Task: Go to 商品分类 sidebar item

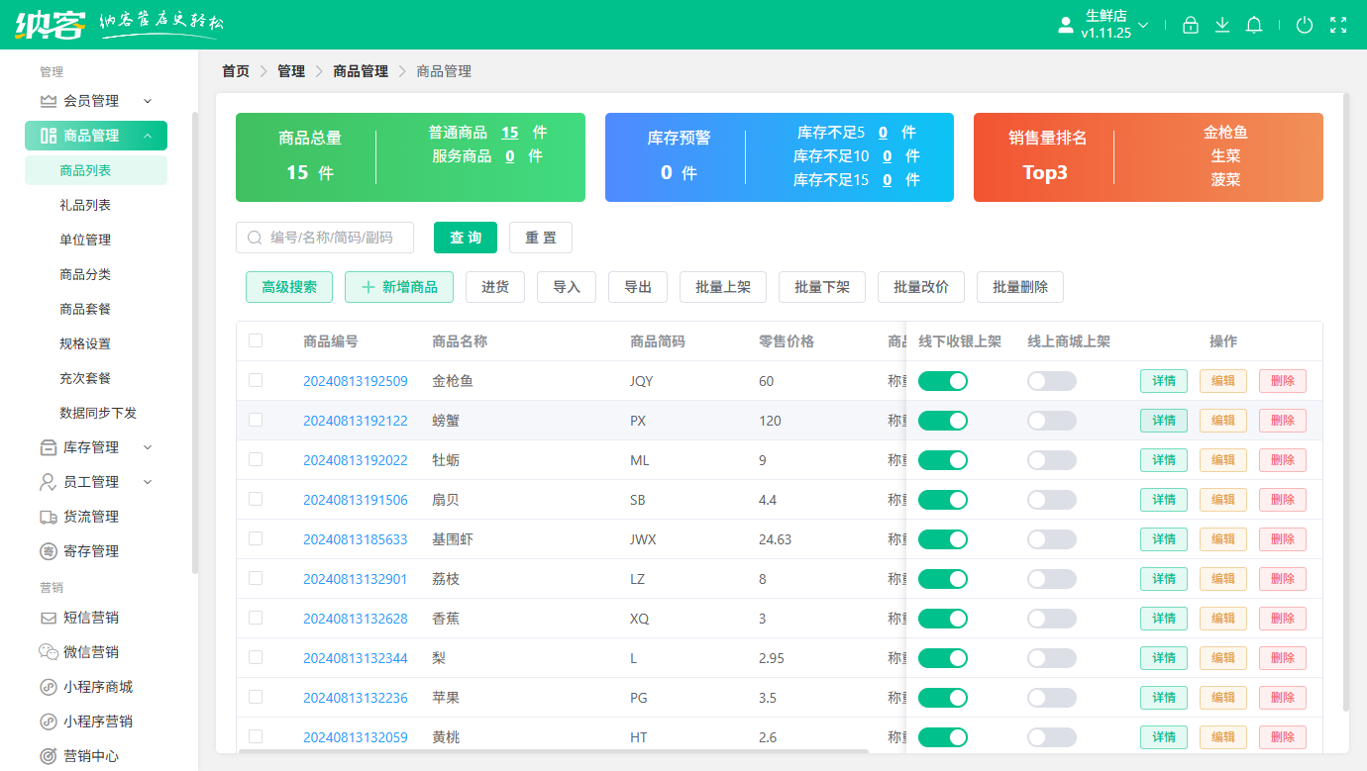Action: point(85,274)
